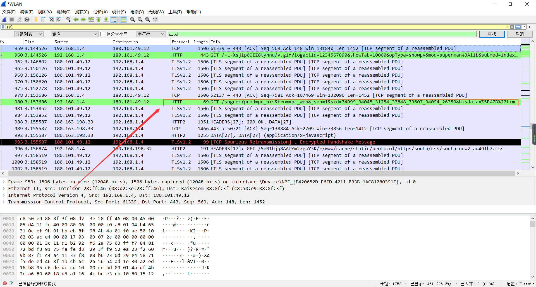This screenshot has height=287, width=536.
Task: Open the 电话(Y) menu
Action: click(137, 12)
